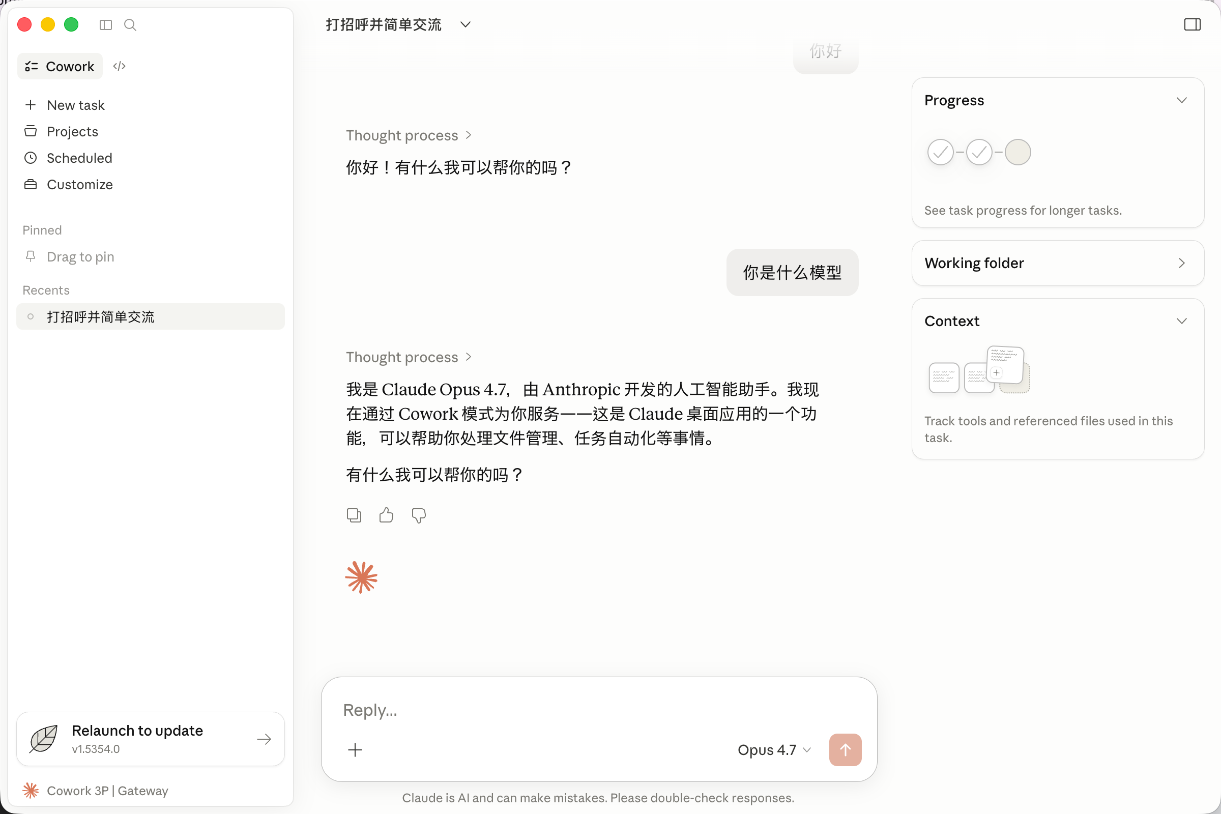Click the Recents section label
Screen dimensions: 1221x814
tap(46, 289)
